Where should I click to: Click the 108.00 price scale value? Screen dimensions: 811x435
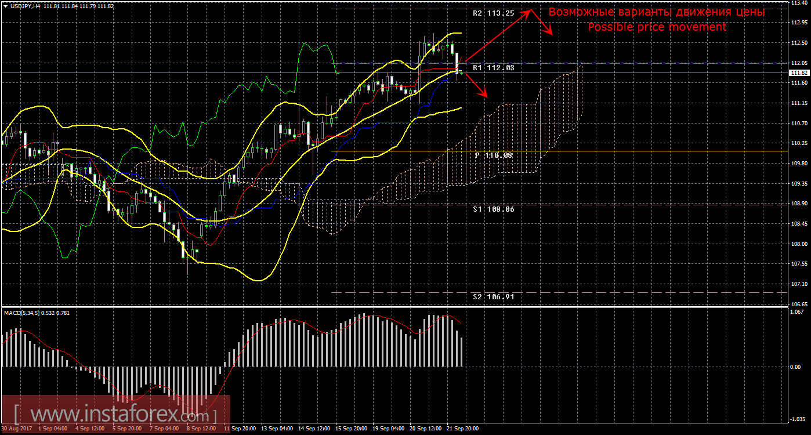[799, 244]
